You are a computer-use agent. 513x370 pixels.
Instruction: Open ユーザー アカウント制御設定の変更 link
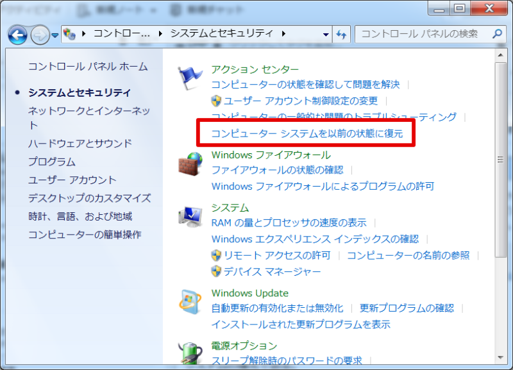(301, 101)
